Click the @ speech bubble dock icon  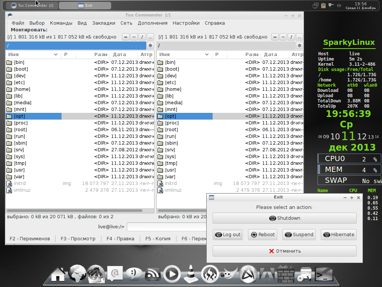115,274
